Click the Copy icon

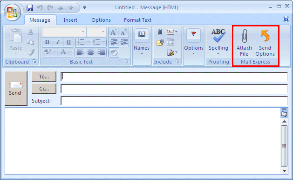coord(30,42)
